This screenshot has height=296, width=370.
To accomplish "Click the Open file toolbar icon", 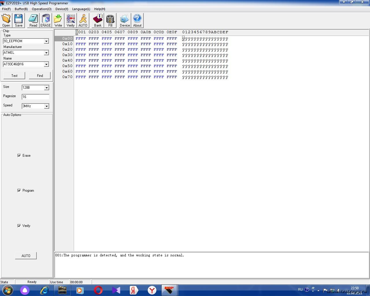I will point(6,20).
